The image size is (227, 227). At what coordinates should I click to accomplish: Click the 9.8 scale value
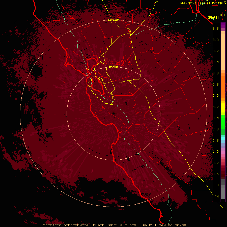click(x=216, y=28)
